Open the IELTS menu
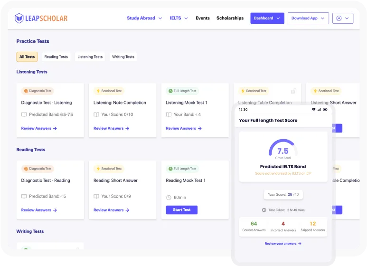This screenshot has height=266, width=367. [175, 18]
